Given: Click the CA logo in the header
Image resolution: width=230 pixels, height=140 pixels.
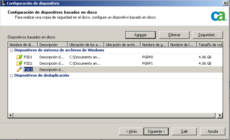Looking at the screenshot, I should click(219, 16).
